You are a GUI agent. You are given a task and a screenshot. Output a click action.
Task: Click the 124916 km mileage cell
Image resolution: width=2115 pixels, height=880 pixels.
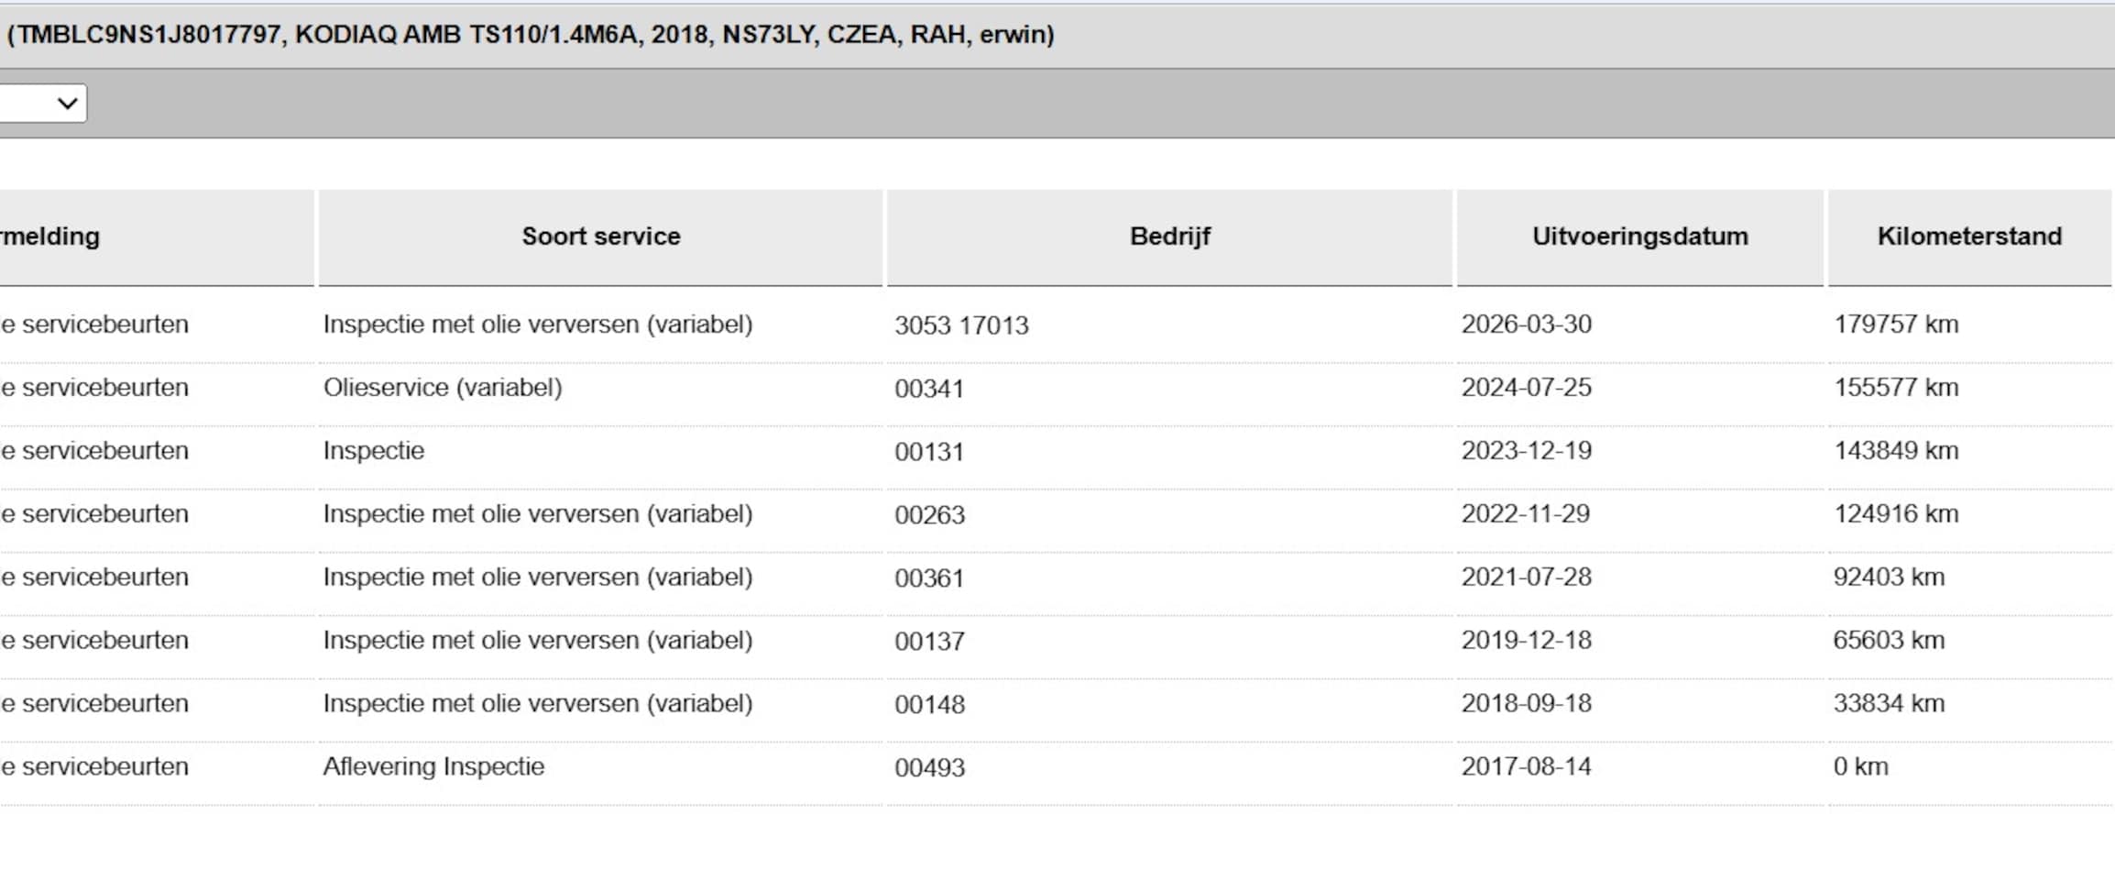[1896, 514]
